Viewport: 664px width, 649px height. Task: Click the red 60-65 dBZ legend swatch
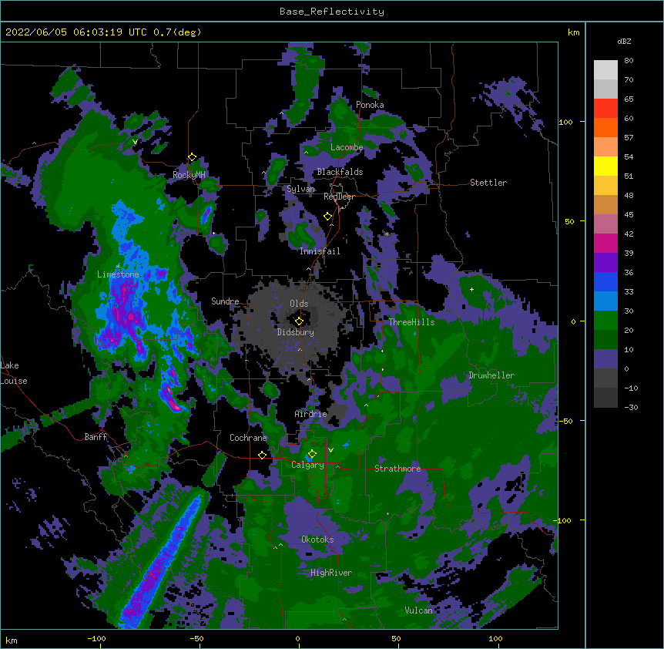pyautogui.click(x=605, y=109)
